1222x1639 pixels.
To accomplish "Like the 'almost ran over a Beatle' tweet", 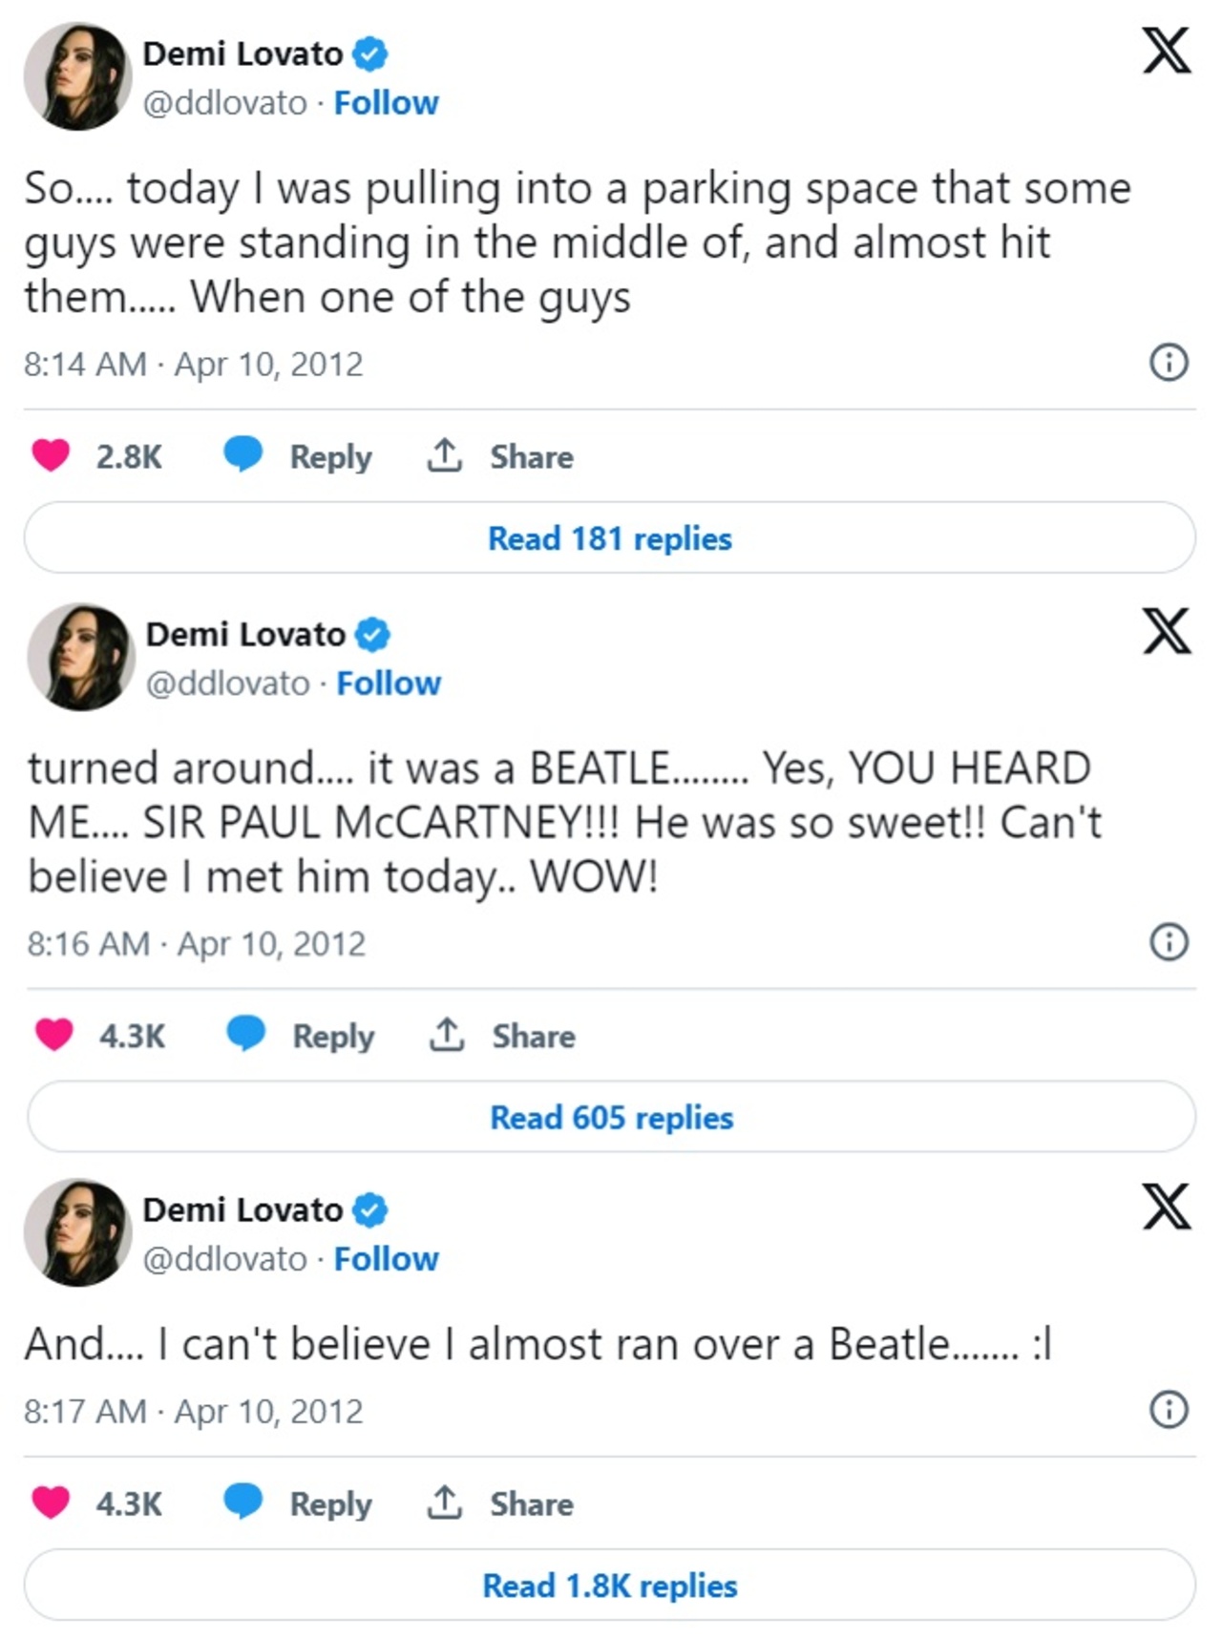I will tap(52, 1502).
